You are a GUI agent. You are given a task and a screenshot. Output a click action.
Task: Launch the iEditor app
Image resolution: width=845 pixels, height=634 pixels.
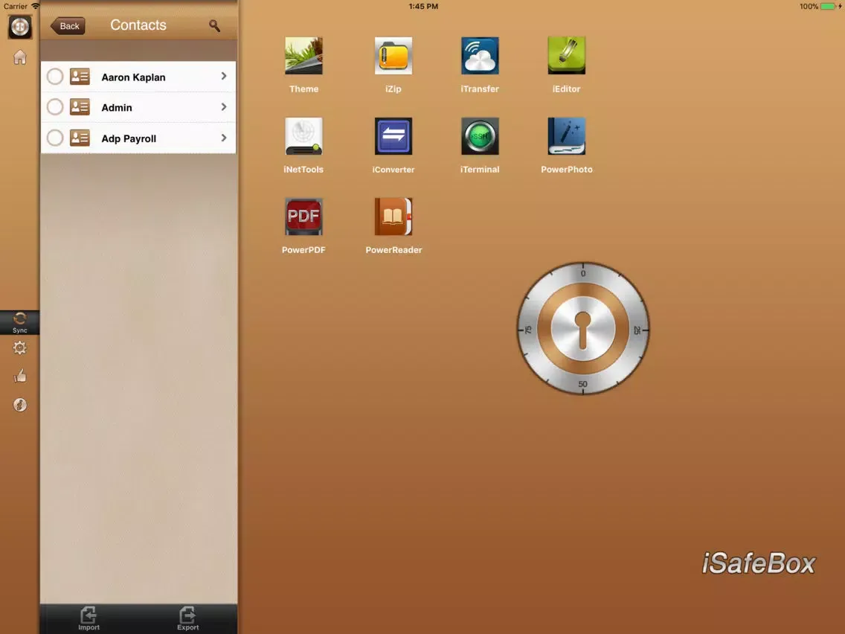point(566,56)
